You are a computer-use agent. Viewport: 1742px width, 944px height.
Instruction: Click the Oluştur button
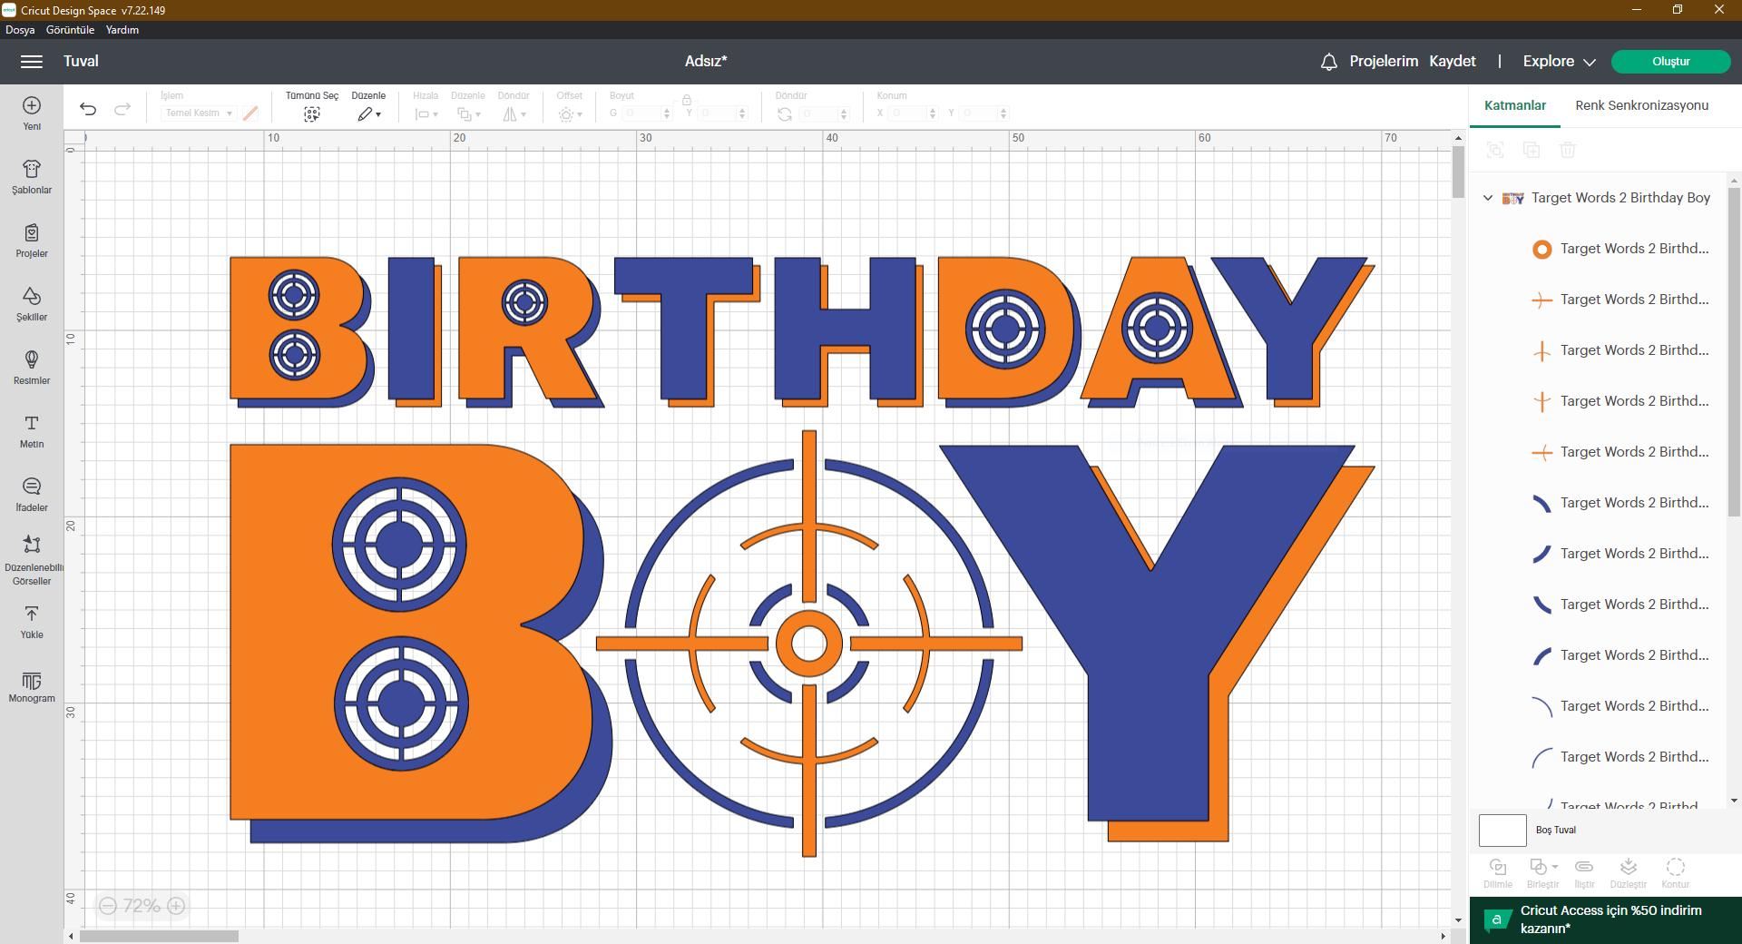(1671, 61)
